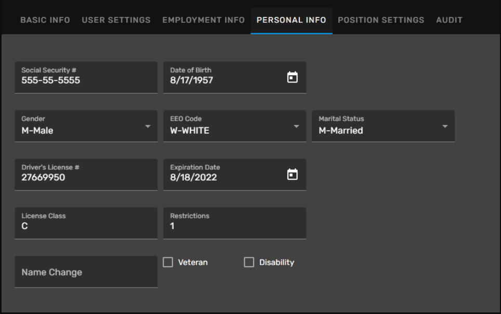The width and height of the screenshot is (501, 314).
Task: Click the License Class field
Action: click(x=86, y=223)
